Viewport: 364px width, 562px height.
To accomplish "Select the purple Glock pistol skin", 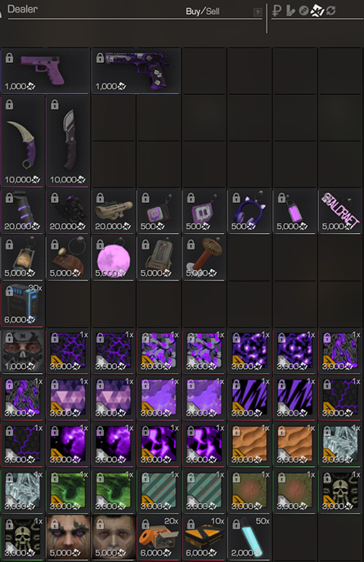I will pyautogui.click(x=46, y=71).
